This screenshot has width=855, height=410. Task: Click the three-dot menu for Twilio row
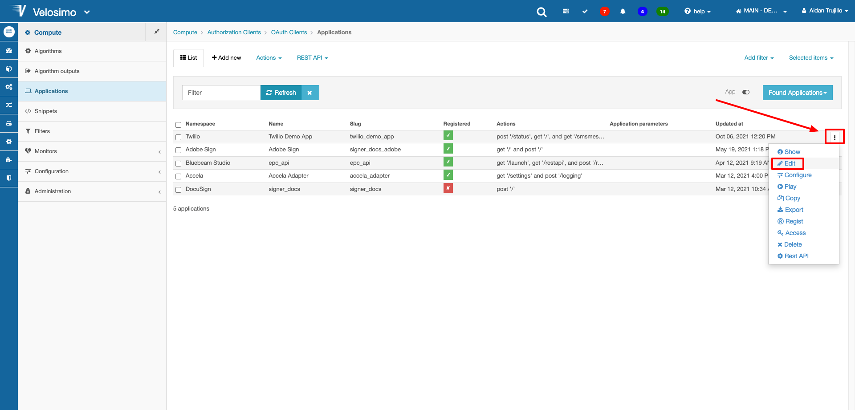click(835, 137)
